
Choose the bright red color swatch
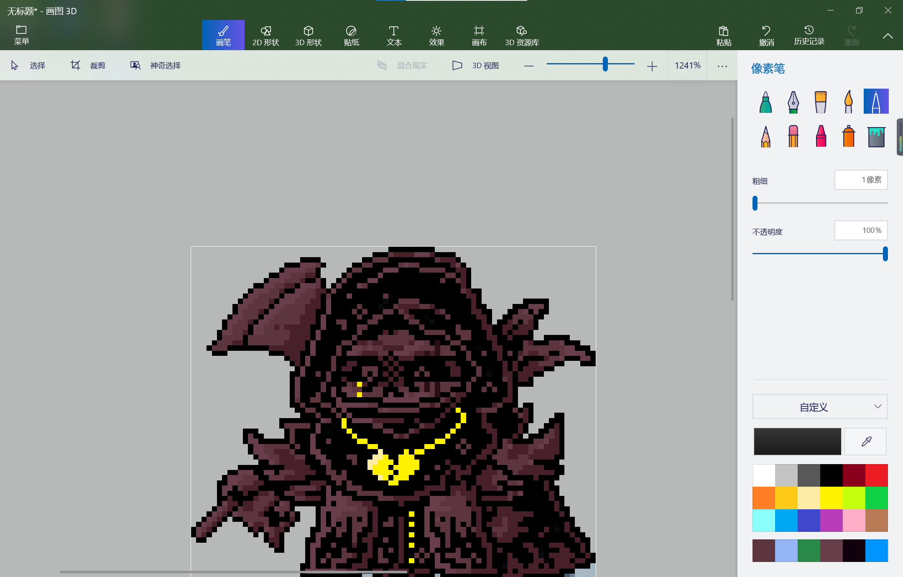click(877, 475)
